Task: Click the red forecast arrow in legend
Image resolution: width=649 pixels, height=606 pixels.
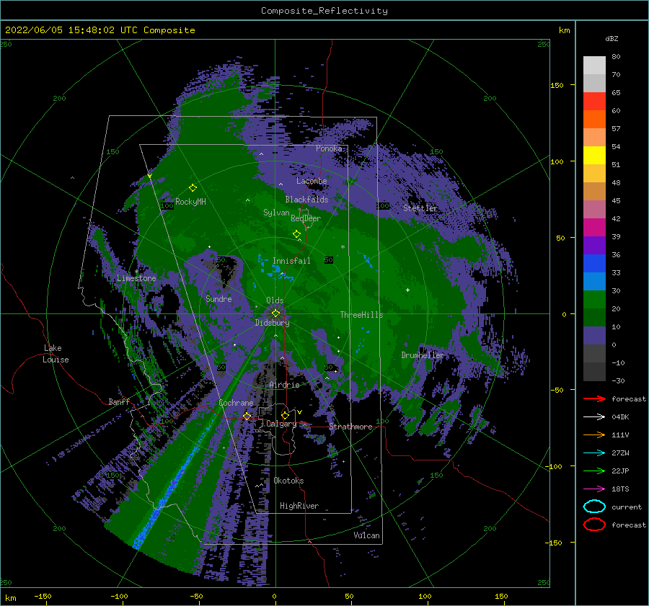Action: pyautogui.click(x=594, y=398)
